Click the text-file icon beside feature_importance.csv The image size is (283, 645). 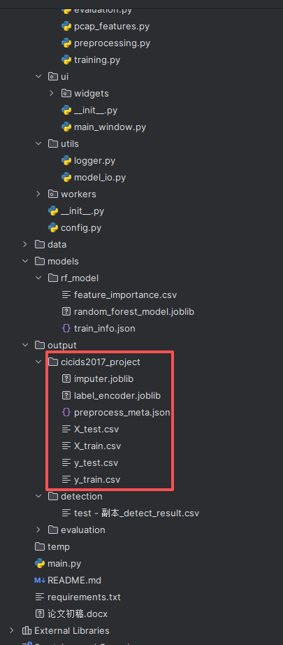click(66, 295)
